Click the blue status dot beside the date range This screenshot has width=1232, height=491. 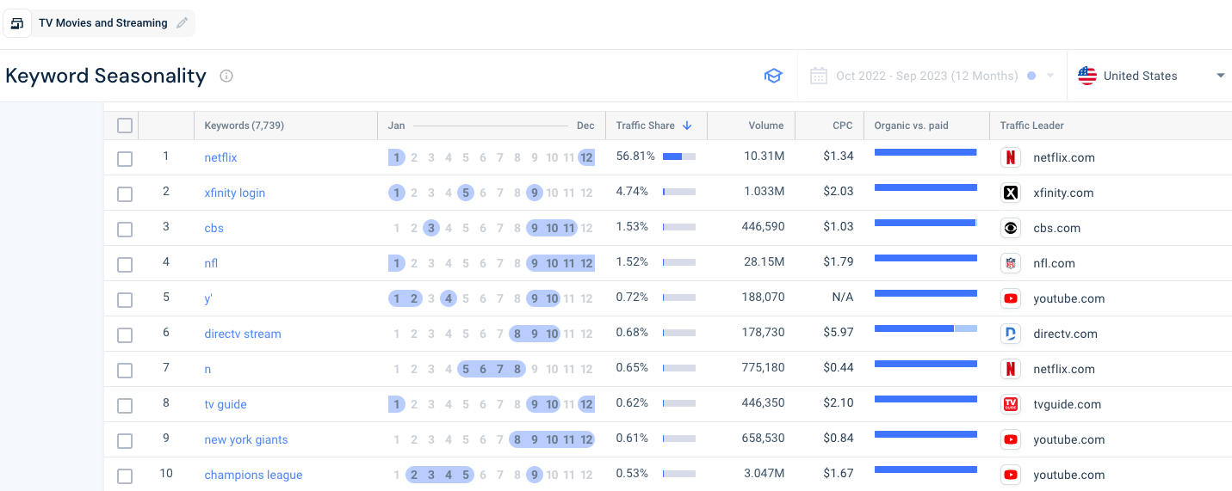[1031, 76]
